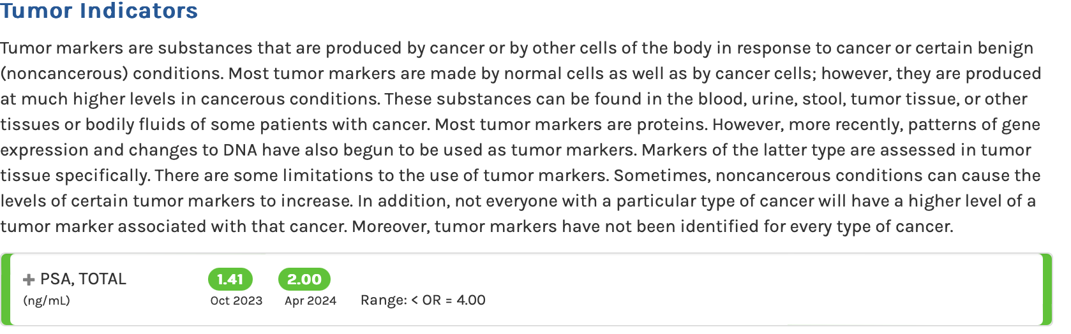Image resolution: width=1071 pixels, height=334 pixels.
Task: Click the (ng/mL) unit label
Action: click(x=47, y=301)
